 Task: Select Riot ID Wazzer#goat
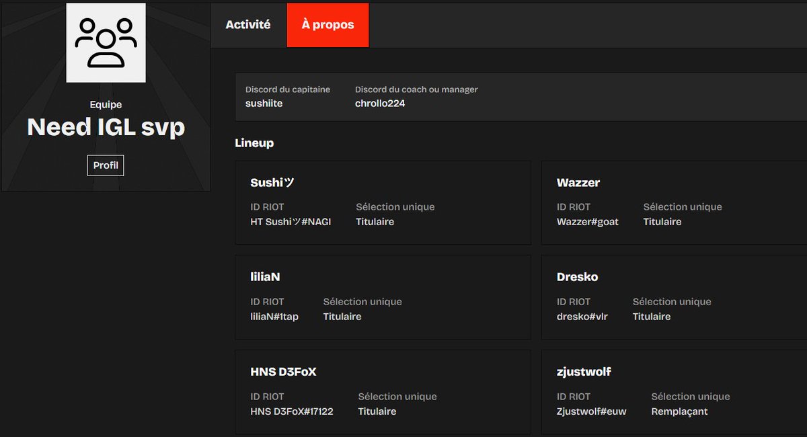pyautogui.click(x=588, y=222)
